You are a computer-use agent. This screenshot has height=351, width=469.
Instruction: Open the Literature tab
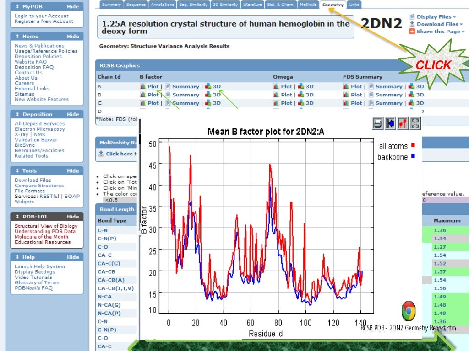click(x=252, y=5)
